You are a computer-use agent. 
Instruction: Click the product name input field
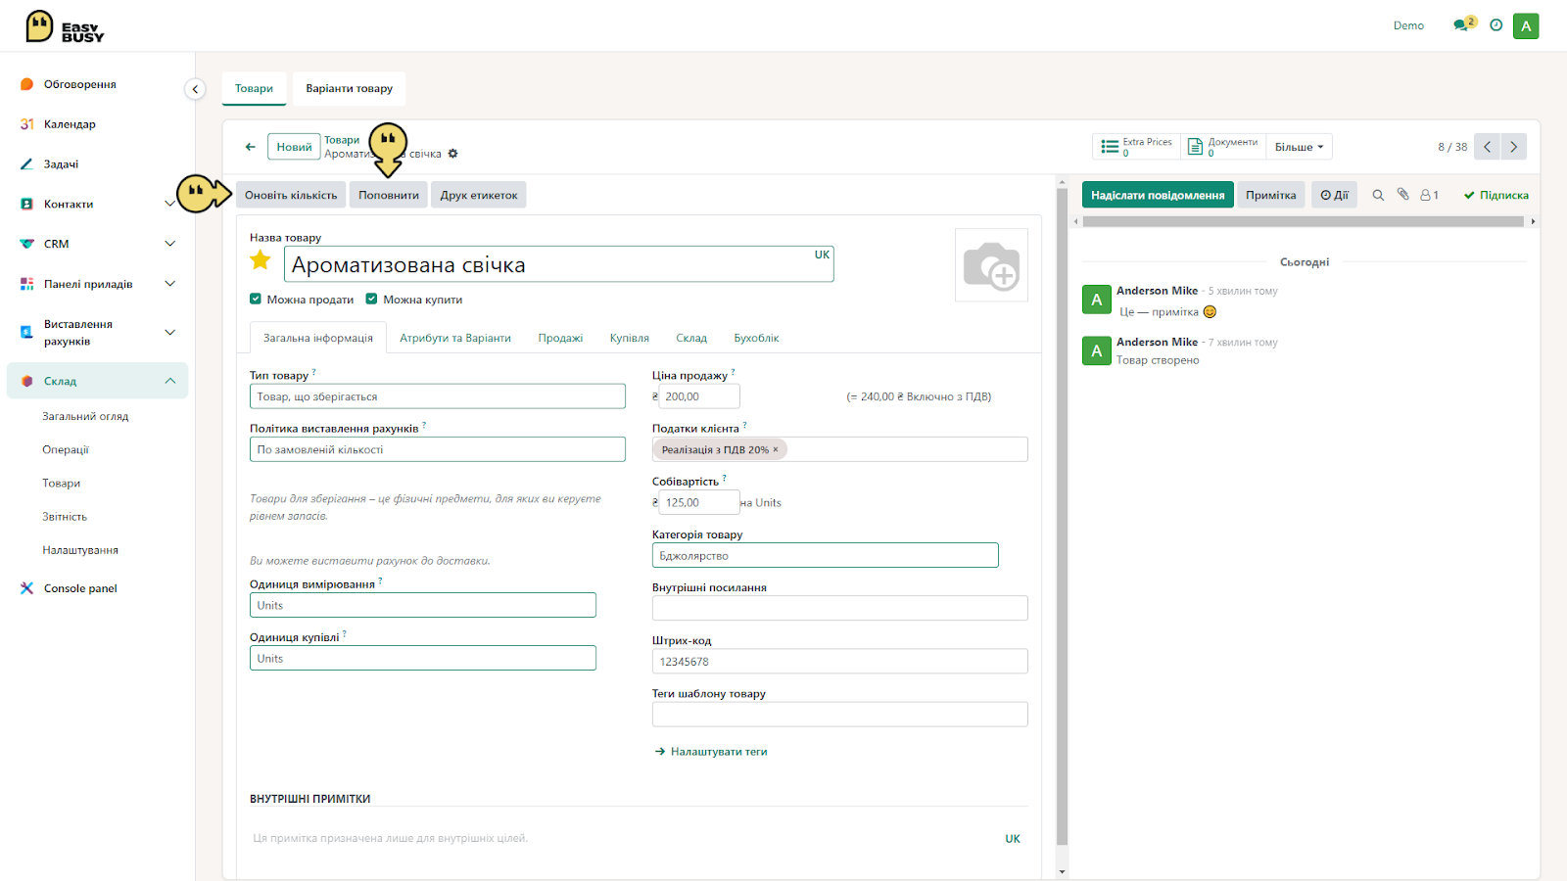click(559, 264)
